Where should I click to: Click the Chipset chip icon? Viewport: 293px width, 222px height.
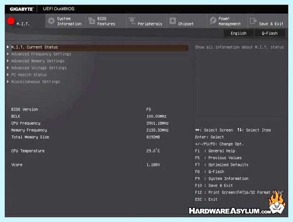tap(172, 20)
